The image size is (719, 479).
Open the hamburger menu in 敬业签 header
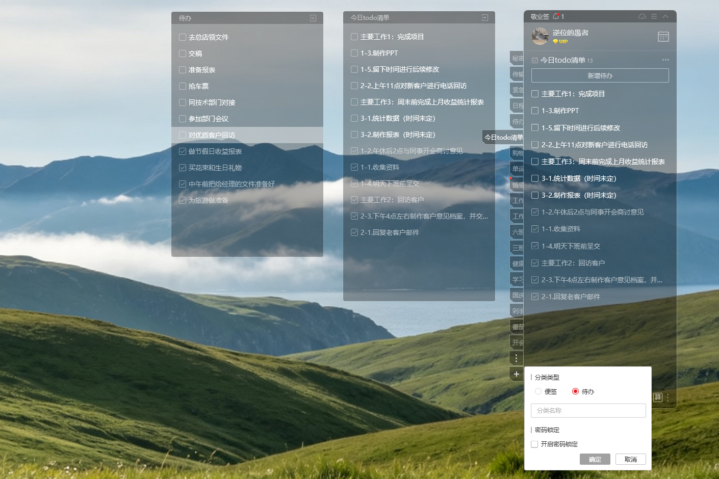654,16
